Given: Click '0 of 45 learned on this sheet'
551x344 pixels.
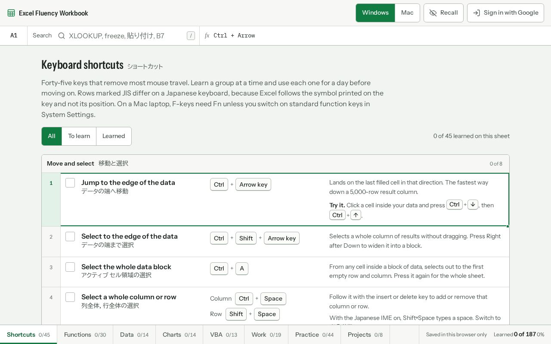Looking at the screenshot, I should [x=471, y=136].
